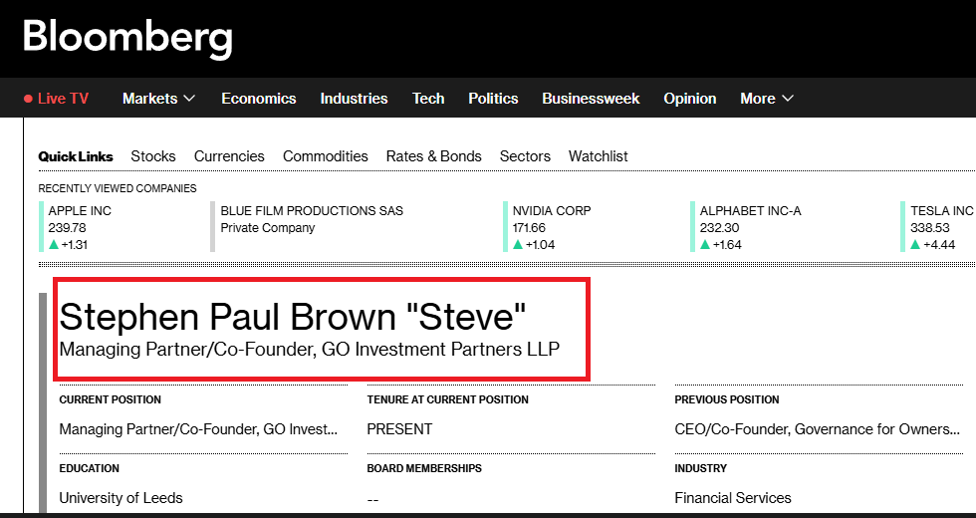
Task: Open the Watchlist quick link
Action: pyautogui.click(x=598, y=156)
